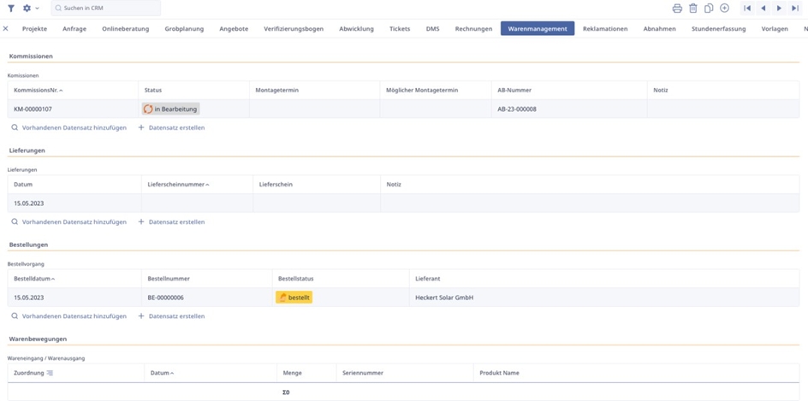
Task: Click the duplicate record icon
Action: click(709, 9)
